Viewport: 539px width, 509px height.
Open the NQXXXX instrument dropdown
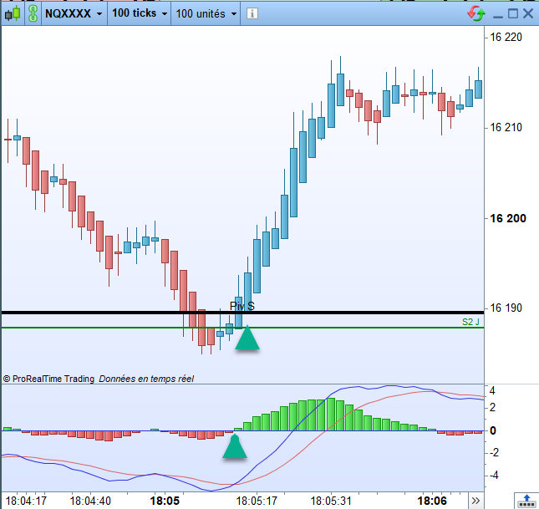[x=74, y=13]
